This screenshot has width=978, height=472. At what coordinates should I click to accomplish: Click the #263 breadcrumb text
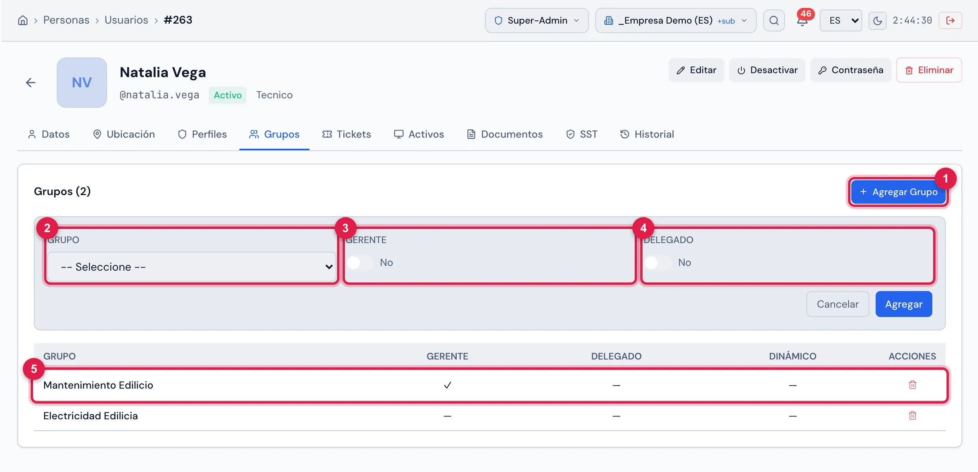(178, 20)
